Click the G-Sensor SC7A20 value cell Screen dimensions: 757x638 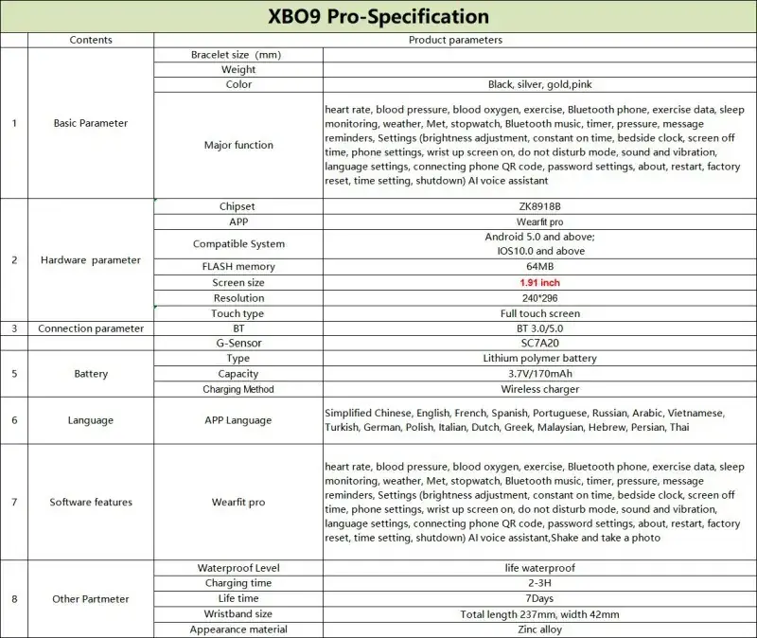pyautogui.click(x=539, y=343)
